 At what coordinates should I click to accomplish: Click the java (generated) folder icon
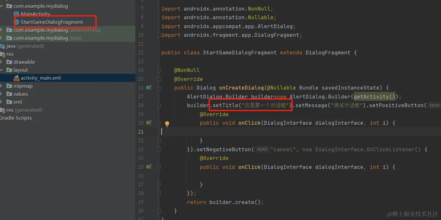(x=3, y=46)
